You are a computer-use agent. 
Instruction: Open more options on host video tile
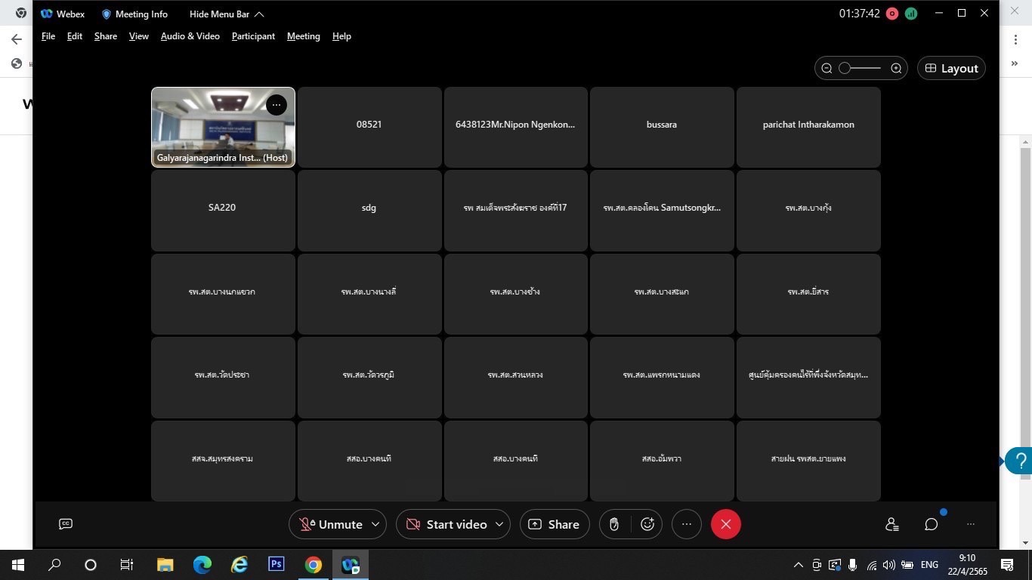277,105
